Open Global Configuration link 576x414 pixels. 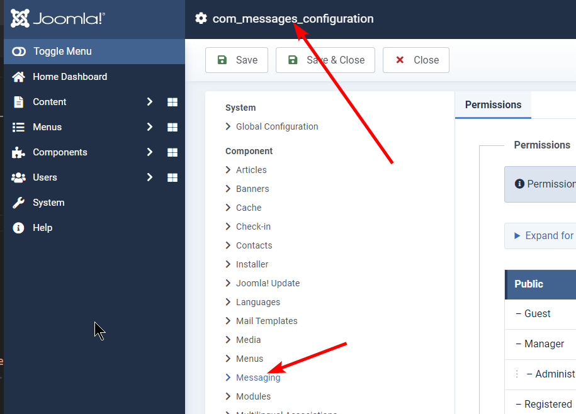[x=277, y=126]
